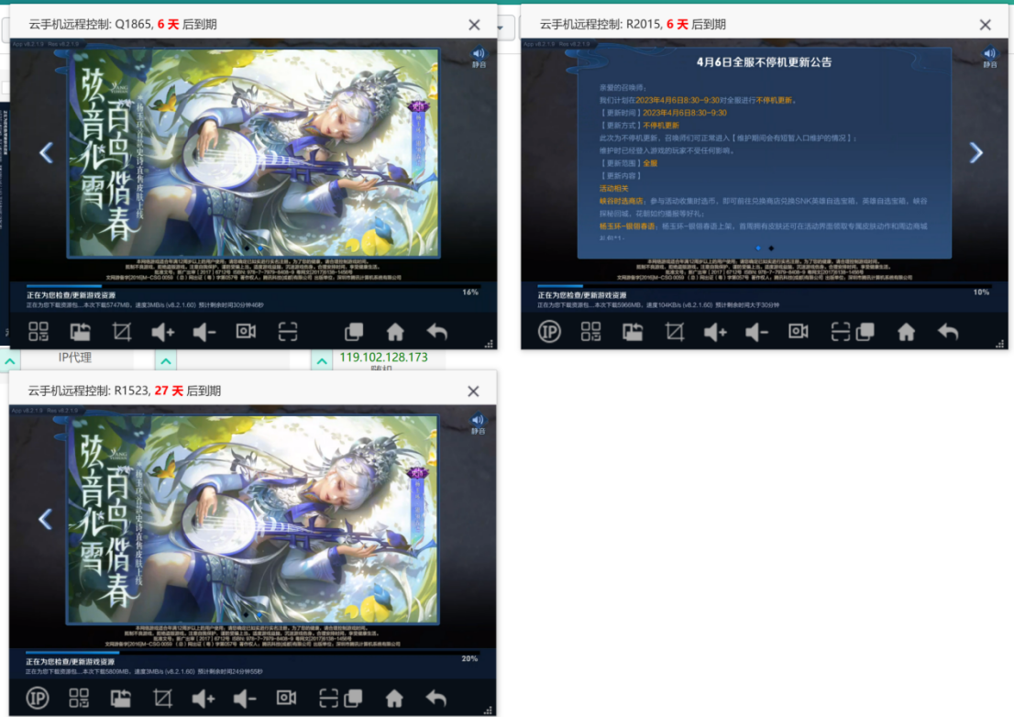Open the multi-window icon in Q1865 toolbar
This screenshot has width=1014, height=717.
354,331
